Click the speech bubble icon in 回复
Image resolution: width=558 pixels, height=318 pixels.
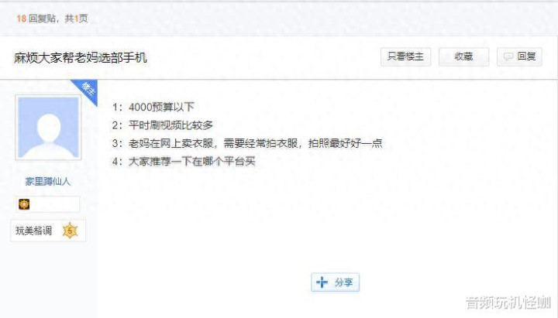coord(508,56)
